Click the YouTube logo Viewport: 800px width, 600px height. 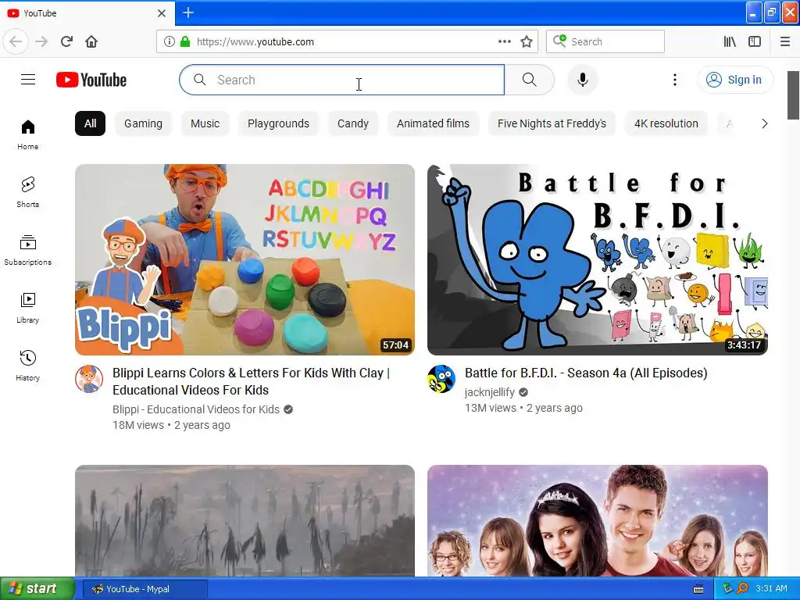click(91, 80)
